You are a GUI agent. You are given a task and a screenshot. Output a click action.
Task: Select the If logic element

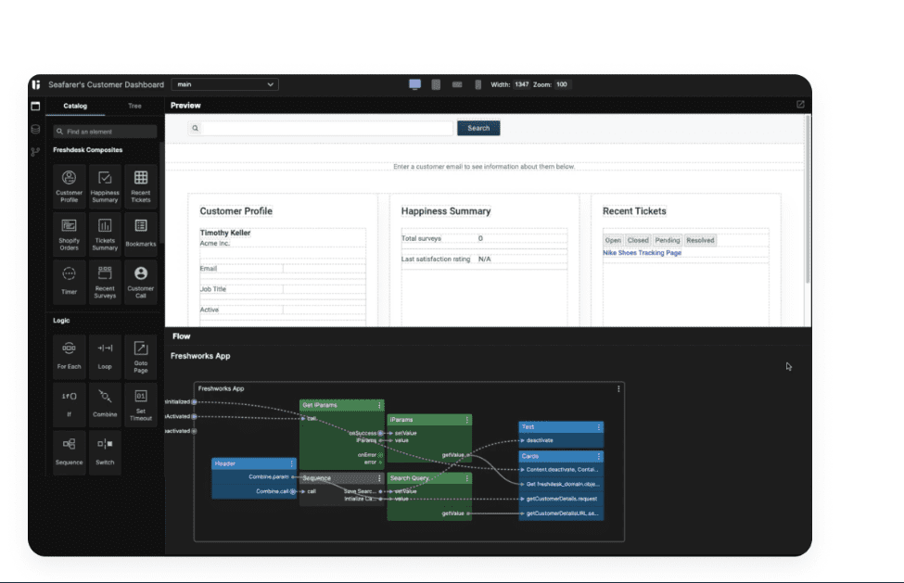coord(70,404)
